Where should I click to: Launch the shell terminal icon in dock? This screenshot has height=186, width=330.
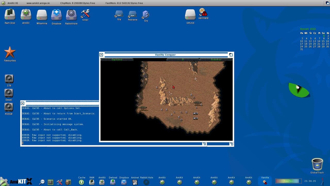(x=51, y=182)
